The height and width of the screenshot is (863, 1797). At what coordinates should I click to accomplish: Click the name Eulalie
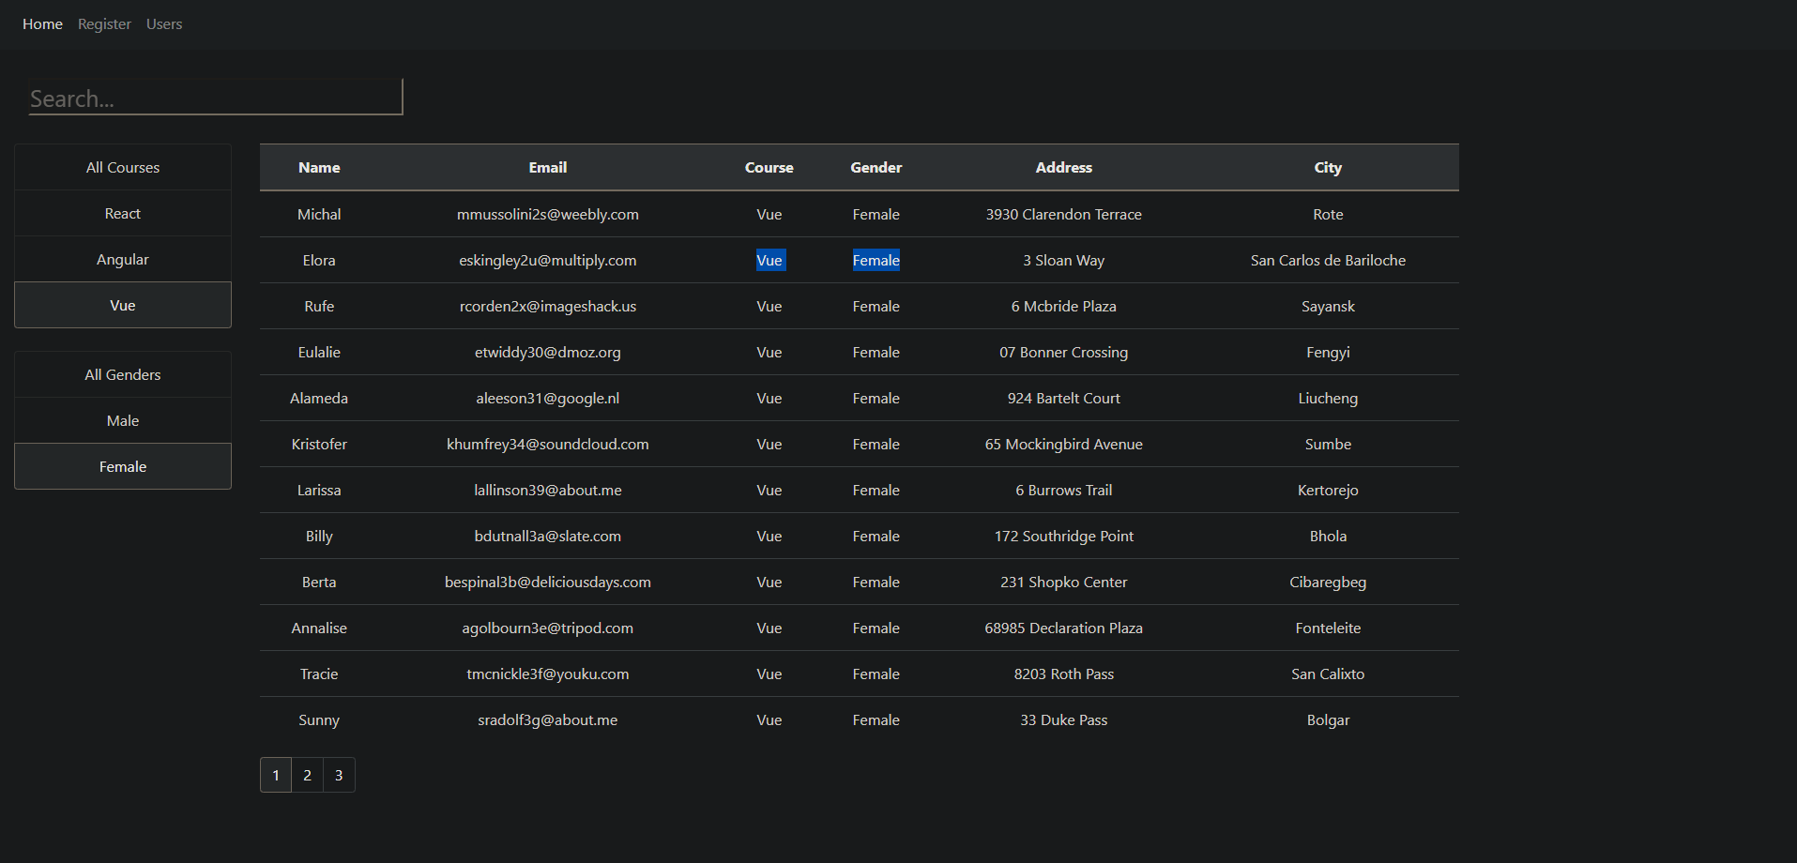pos(319,353)
